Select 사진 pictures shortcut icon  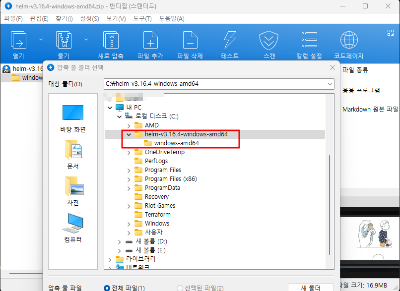click(74, 186)
